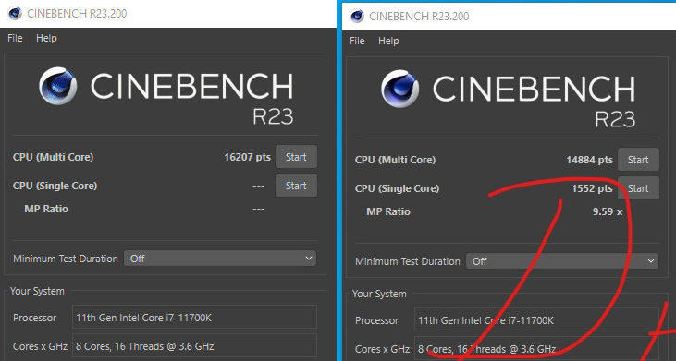Open Minimum Test Duration dropdown in right window
This screenshot has width=676, height=361.
pos(562,261)
